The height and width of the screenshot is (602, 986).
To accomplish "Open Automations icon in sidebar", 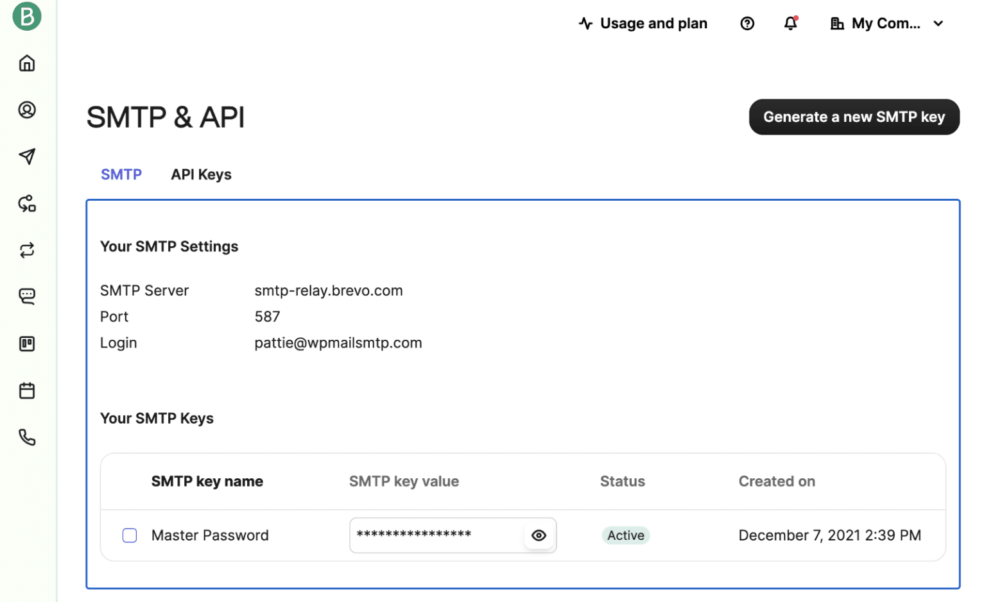I will tap(27, 204).
